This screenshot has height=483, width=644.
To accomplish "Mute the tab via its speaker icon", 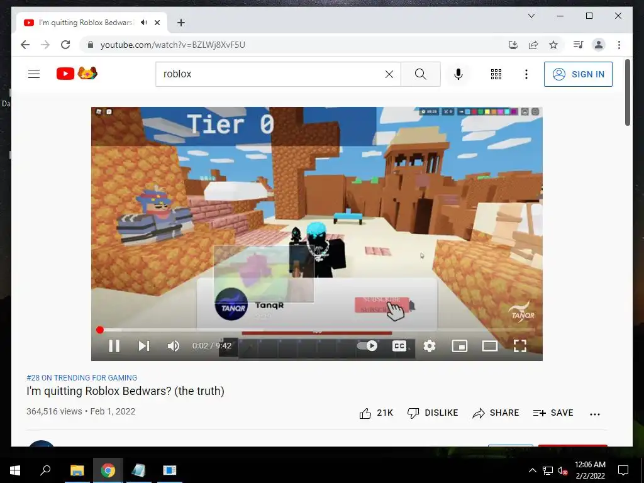I will [144, 23].
